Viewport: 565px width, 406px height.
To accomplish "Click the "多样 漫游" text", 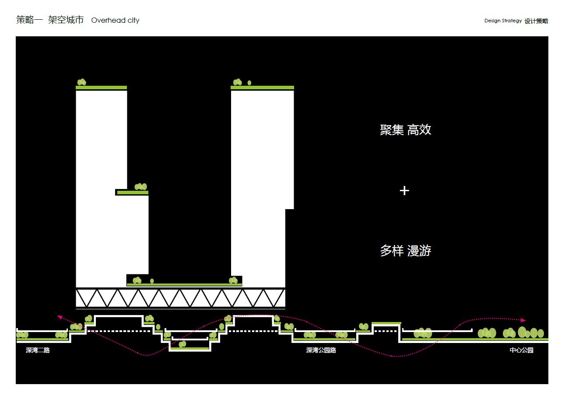I will point(406,251).
